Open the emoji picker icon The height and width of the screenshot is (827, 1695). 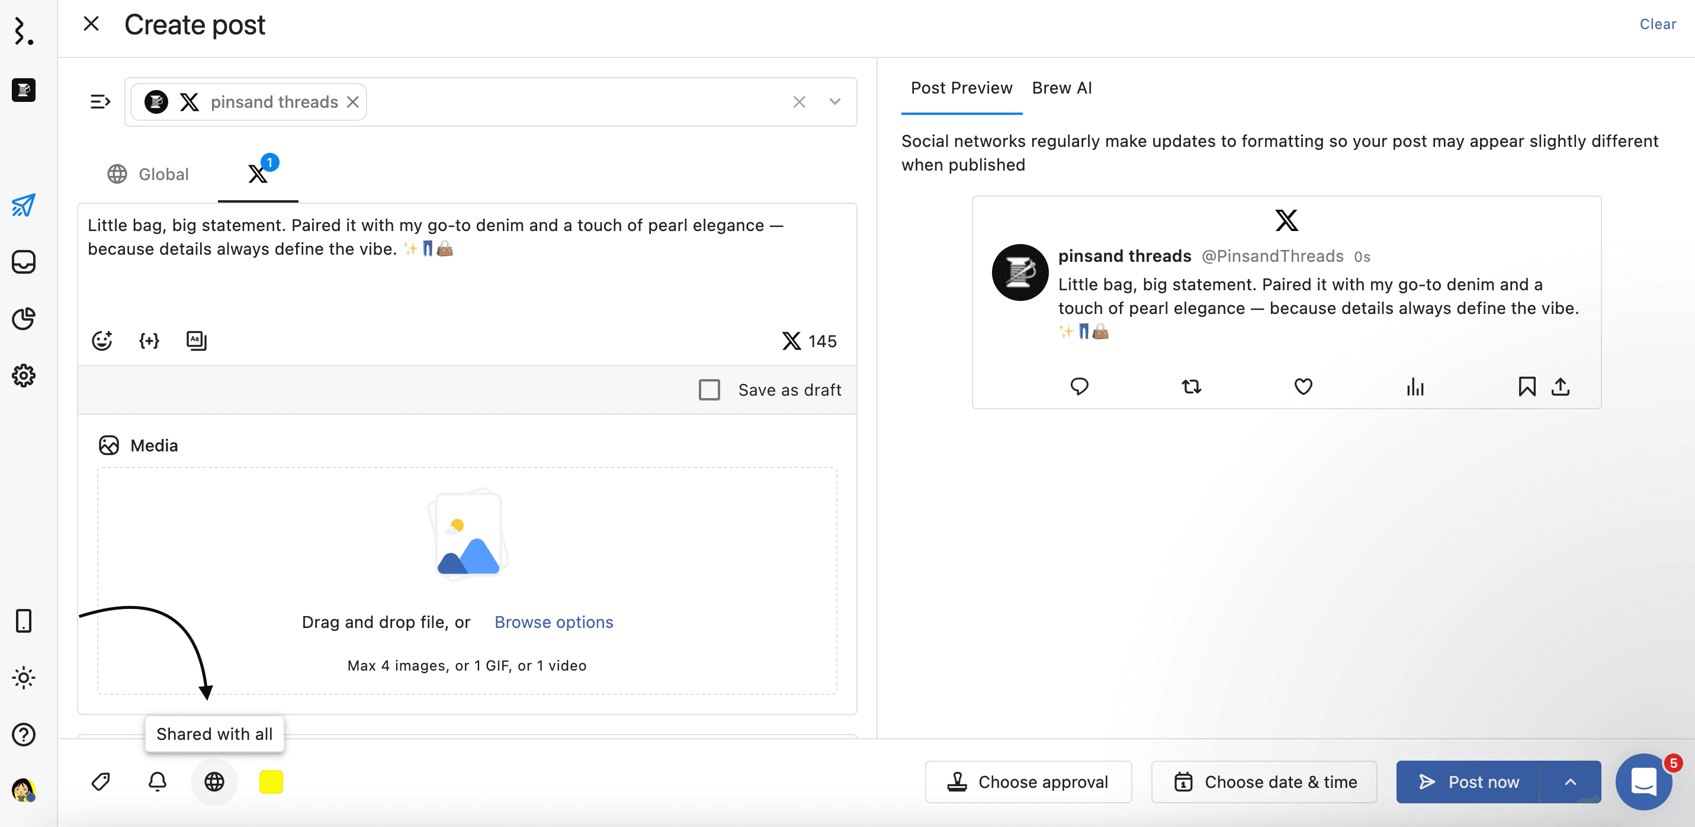tap(102, 341)
